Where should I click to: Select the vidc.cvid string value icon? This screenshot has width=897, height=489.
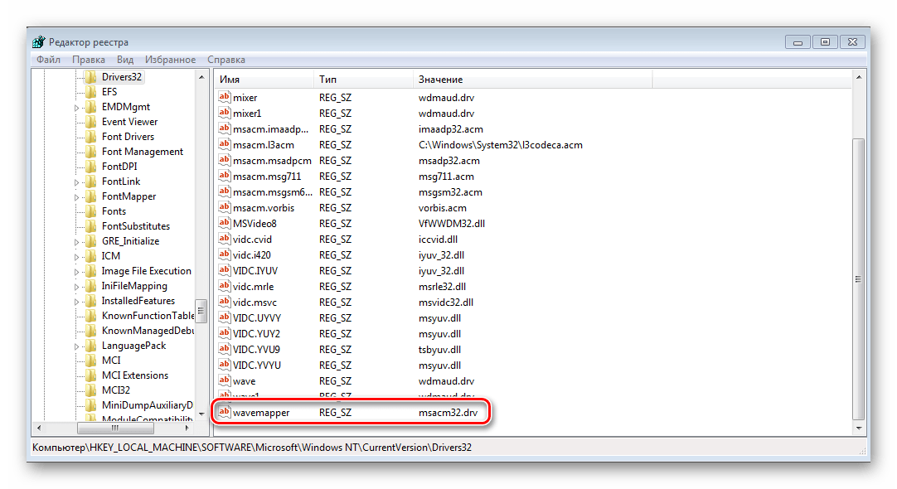(x=224, y=239)
